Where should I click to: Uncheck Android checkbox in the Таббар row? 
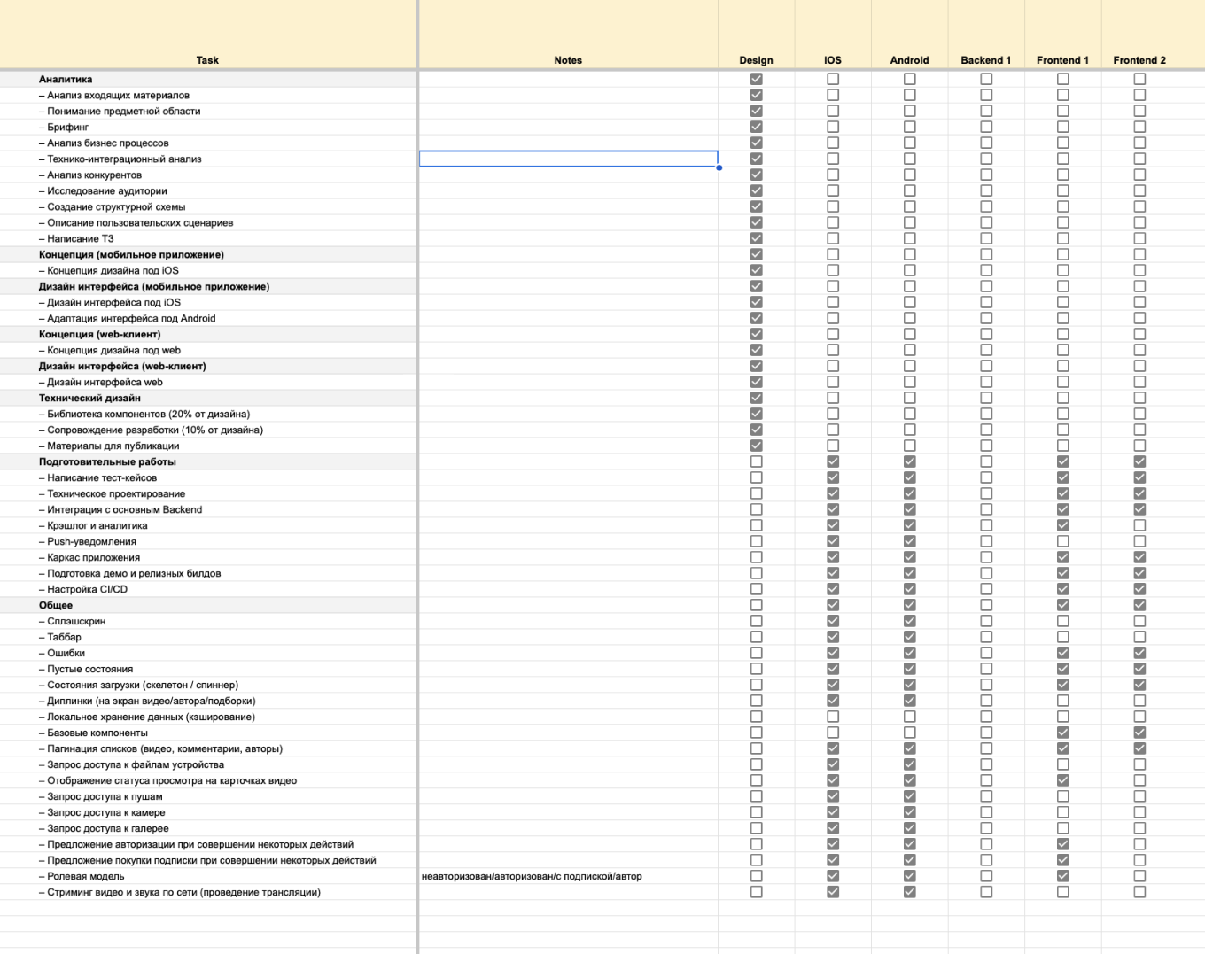pyautogui.click(x=910, y=637)
